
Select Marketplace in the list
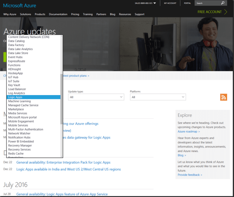tap(34, 109)
